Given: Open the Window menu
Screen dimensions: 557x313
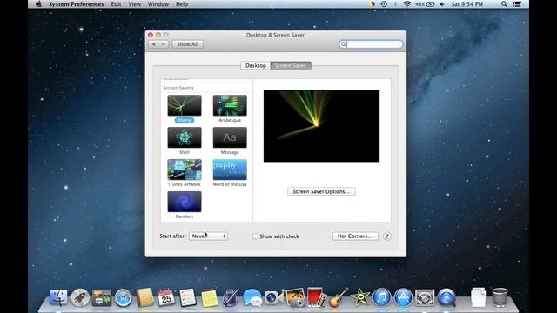Looking at the screenshot, I should (x=158, y=4).
